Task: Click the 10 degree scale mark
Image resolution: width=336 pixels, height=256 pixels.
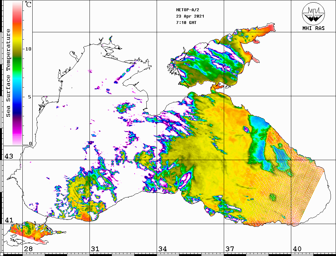Action: tap(28, 49)
